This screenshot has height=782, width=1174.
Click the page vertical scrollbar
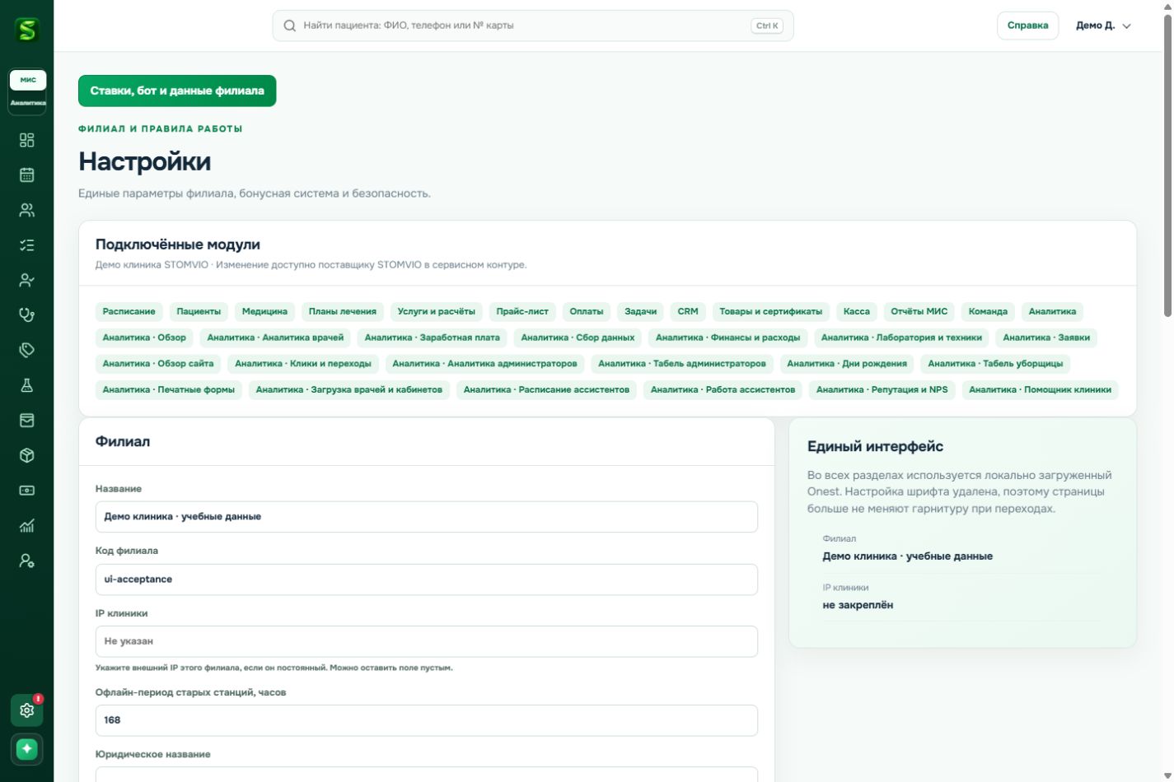pyautogui.click(x=1167, y=165)
